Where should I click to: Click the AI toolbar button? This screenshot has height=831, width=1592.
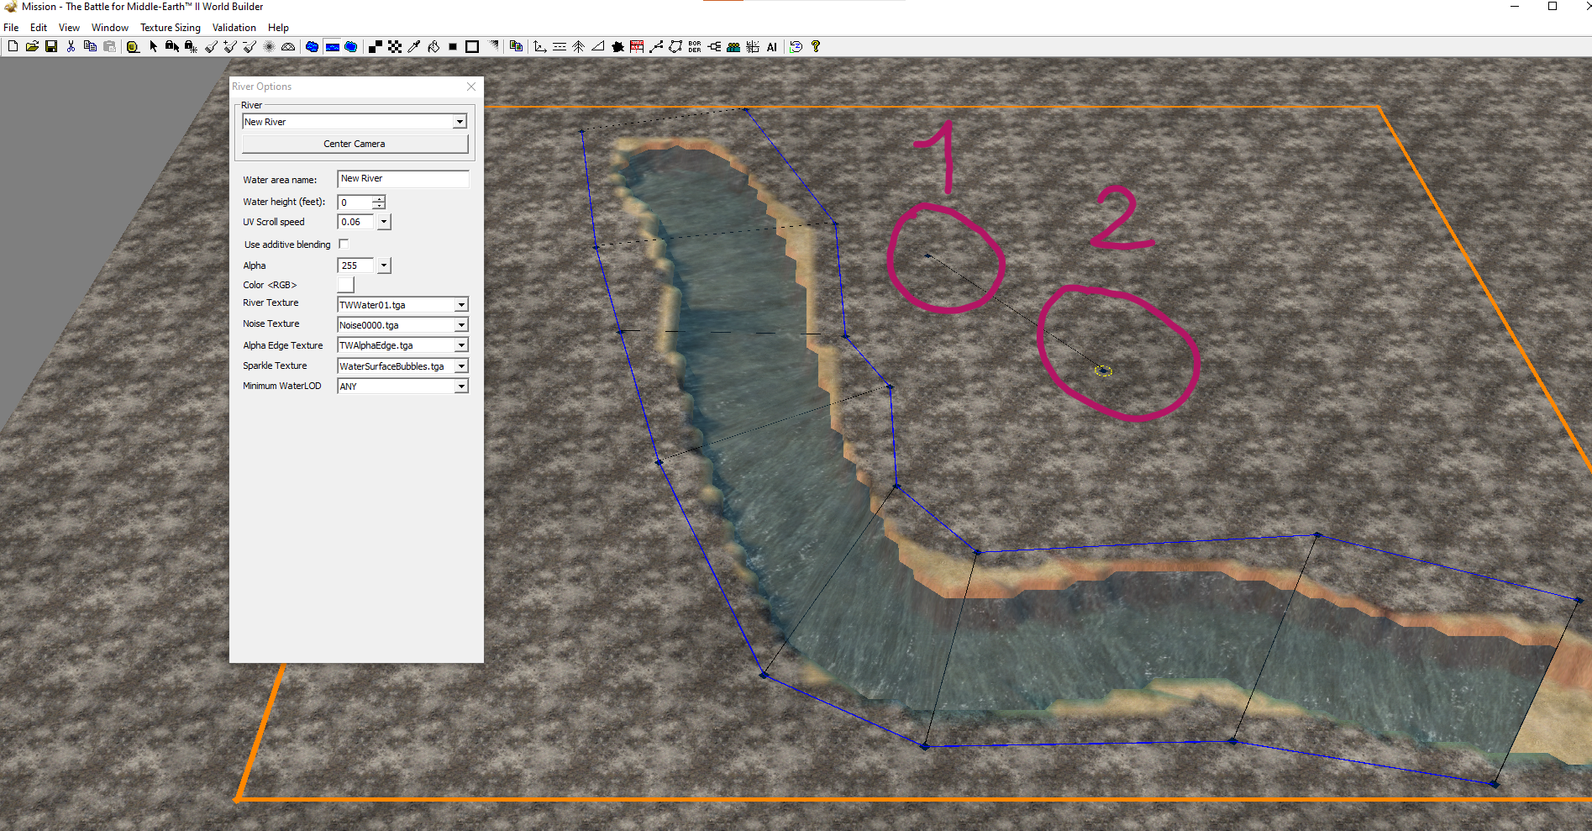pyautogui.click(x=771, y=47)
